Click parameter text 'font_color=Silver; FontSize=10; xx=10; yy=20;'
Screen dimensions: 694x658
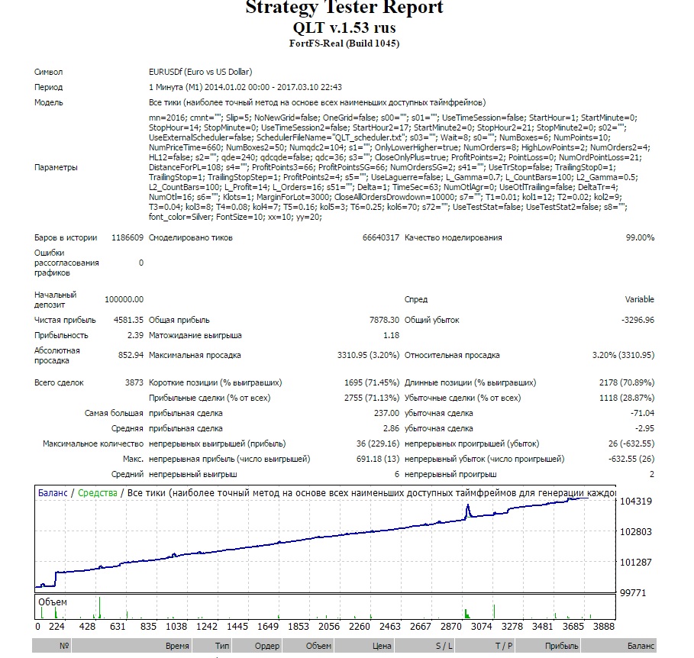pos(235,217)
